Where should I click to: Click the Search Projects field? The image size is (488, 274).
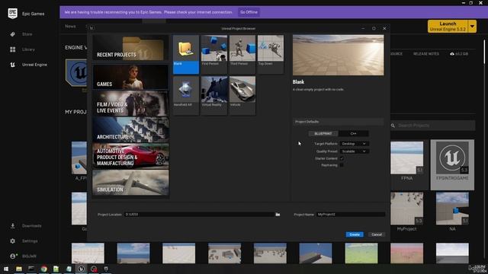click(x=432, y=126)
